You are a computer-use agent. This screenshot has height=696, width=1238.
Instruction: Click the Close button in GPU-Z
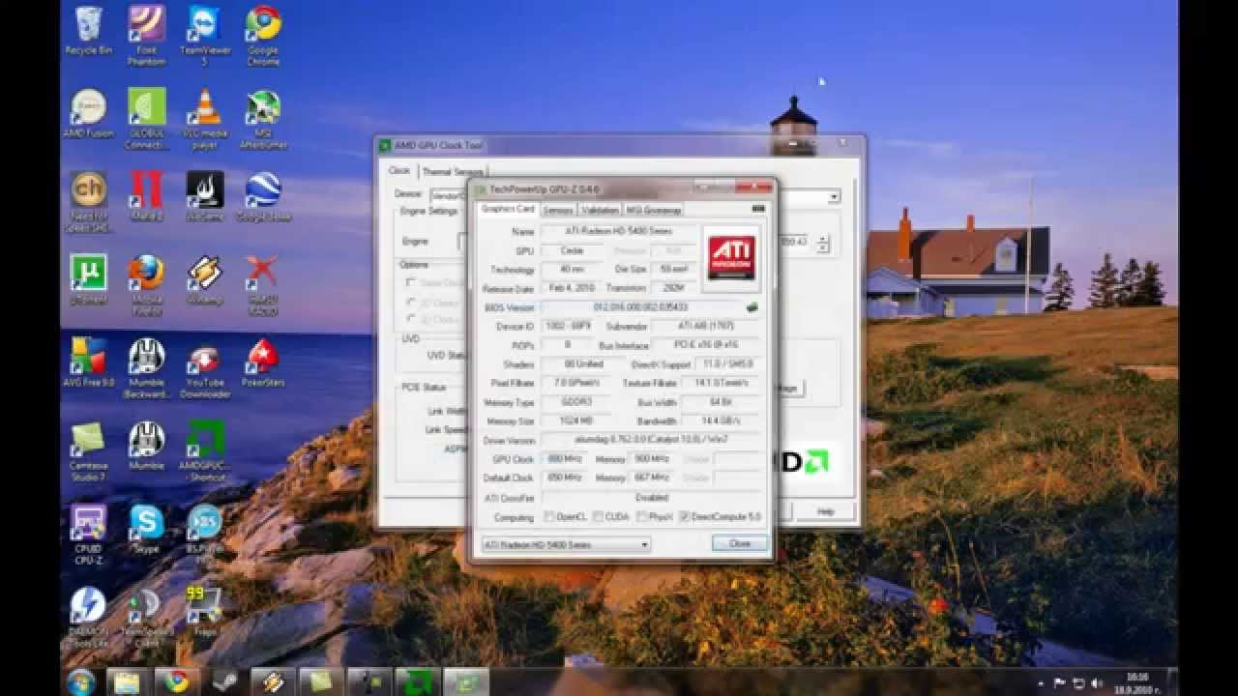(x=740, y=544)
